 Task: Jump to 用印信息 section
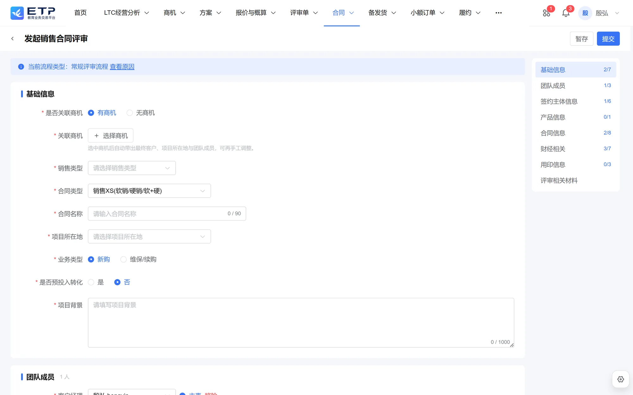[576, 165]
